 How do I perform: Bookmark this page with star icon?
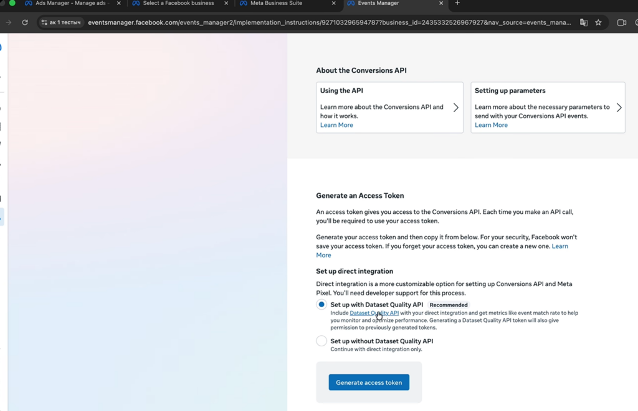tap(598, 22)
